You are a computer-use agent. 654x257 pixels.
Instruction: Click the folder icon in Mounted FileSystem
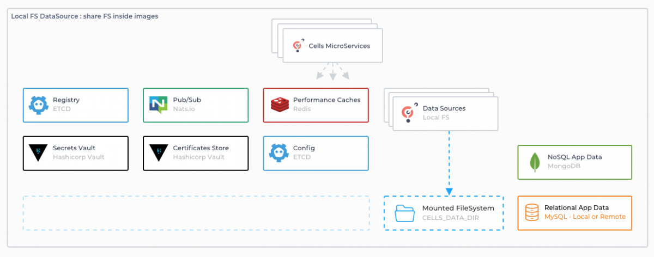(x=405, y=212)
